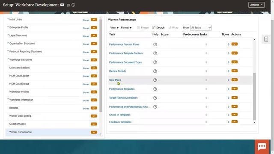Image resolution: width=274 pixels, height=154 pixels.
Task: Open help for Review Periods
Action: tap(155, 71)
